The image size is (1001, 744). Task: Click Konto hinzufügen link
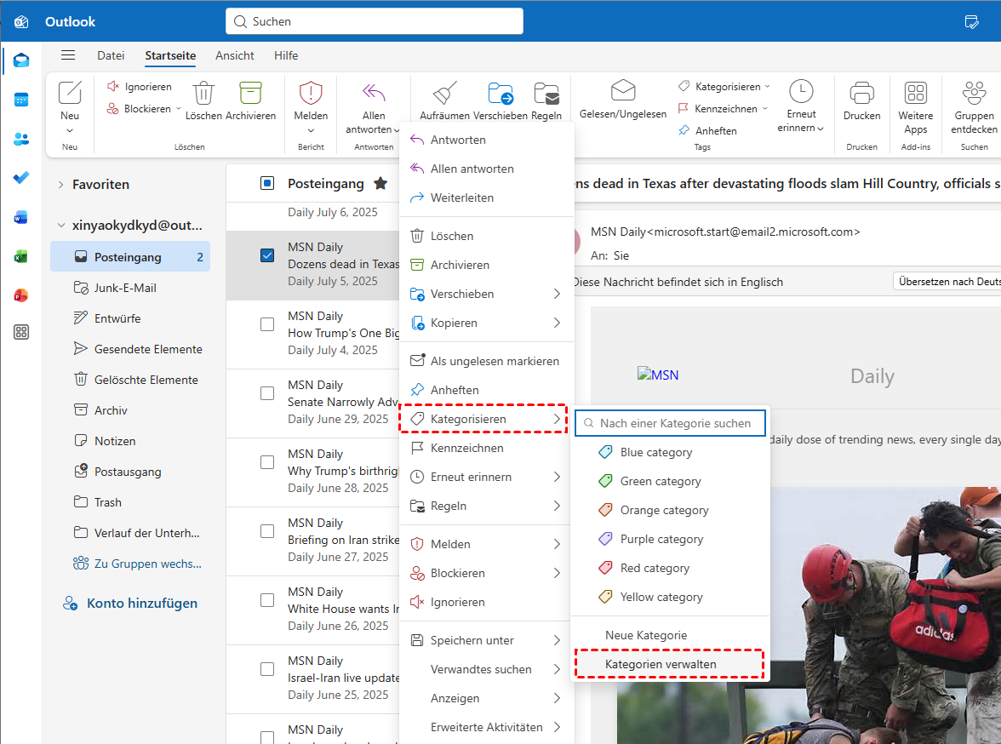coord(141,603)
